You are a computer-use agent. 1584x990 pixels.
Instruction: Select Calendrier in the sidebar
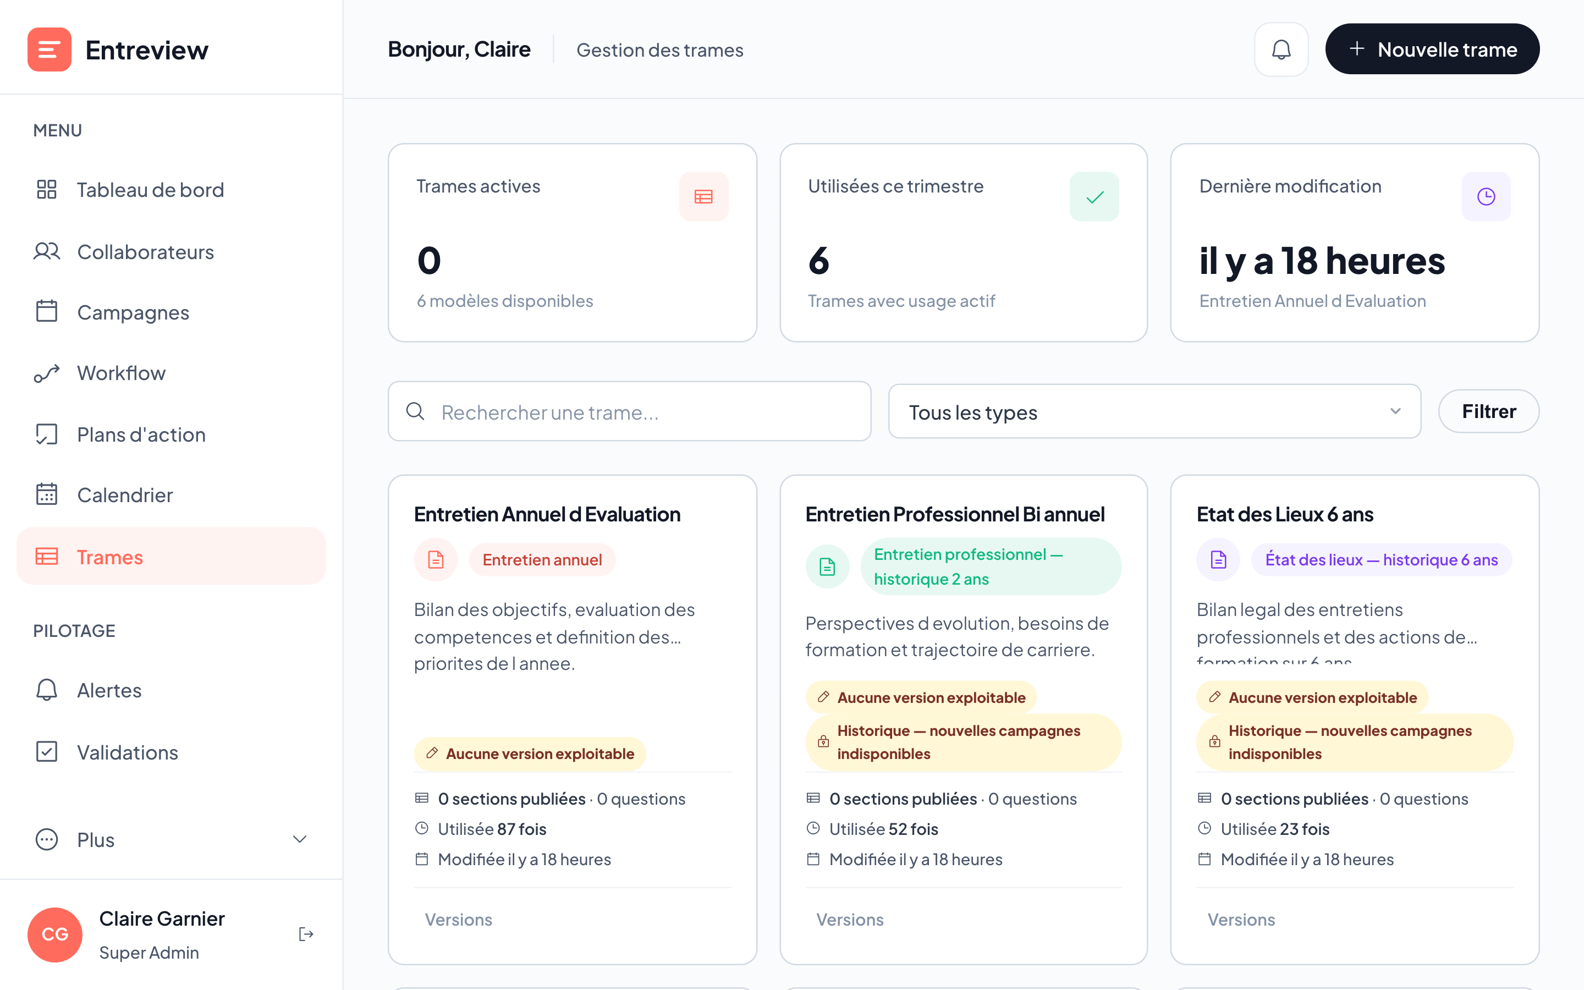pyautogui.click(x=171, y=494)
